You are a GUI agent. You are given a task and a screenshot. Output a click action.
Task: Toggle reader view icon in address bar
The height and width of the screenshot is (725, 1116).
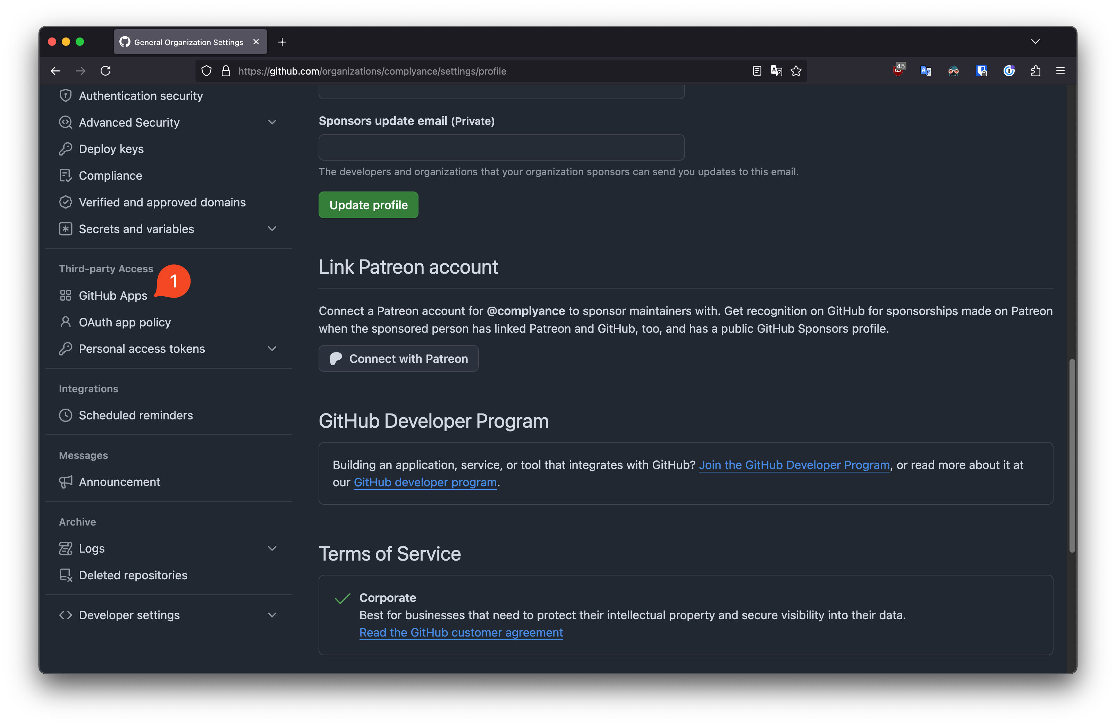757,71
